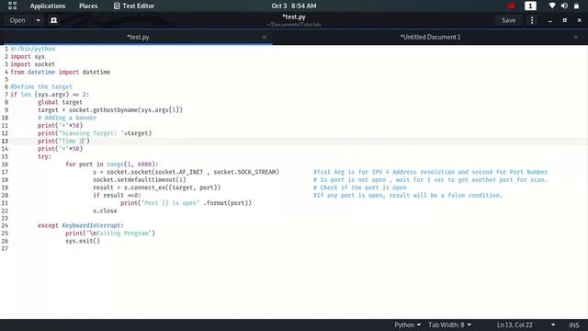Viewport: 588px width, 331px height.
Task: Click the 's.close' line
Action: pyautogui.click(x=105, y=211)
